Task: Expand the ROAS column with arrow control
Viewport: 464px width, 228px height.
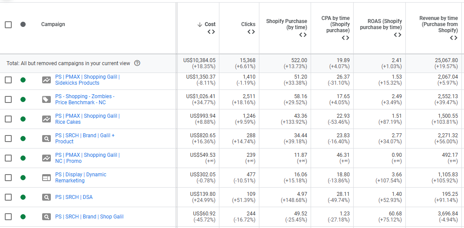Action: pos(398,35)
